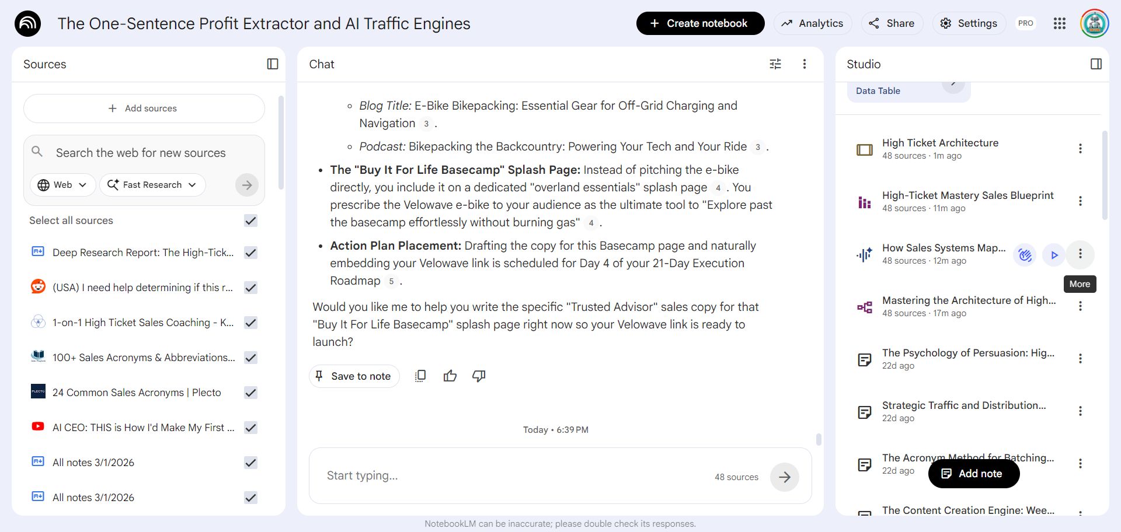The image size is (1121, 532).
Task: Play the How Sales Systems Map audio
Action: (1054, 255)
